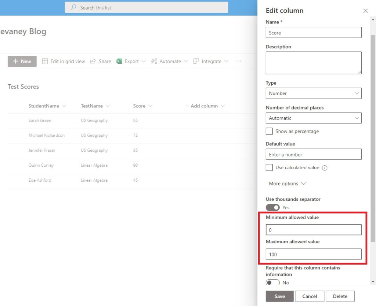Viewport: 376px width, 306px height.
Task: Disable the Use thousands separator toggle
Action: [273, 207]
